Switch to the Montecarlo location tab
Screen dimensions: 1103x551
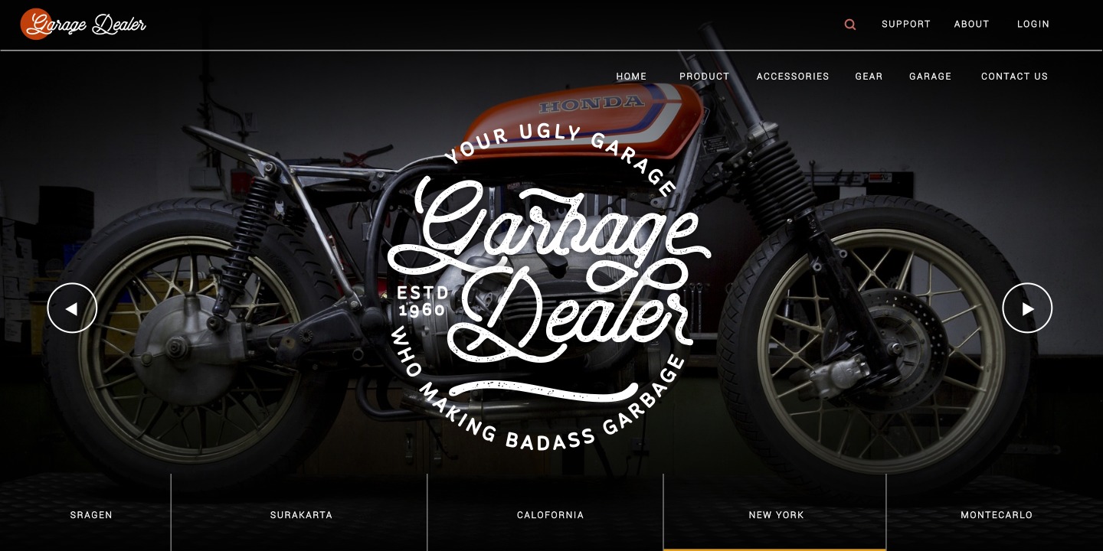coord(997,515)
